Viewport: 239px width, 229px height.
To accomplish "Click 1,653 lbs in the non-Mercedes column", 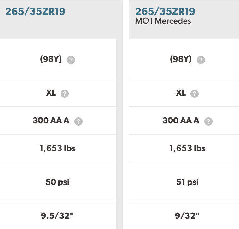I will point(58,148).
